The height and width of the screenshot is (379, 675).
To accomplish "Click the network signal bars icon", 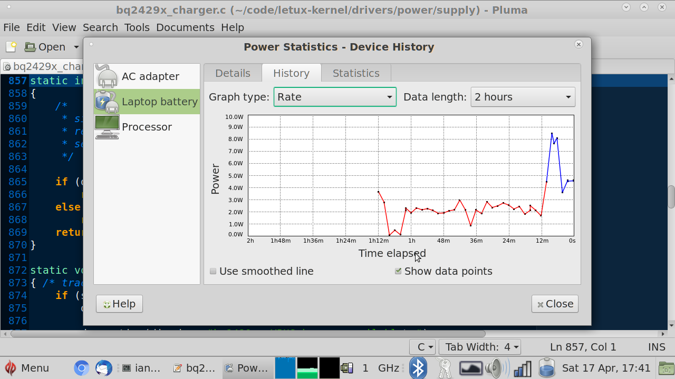I will 523,367.
